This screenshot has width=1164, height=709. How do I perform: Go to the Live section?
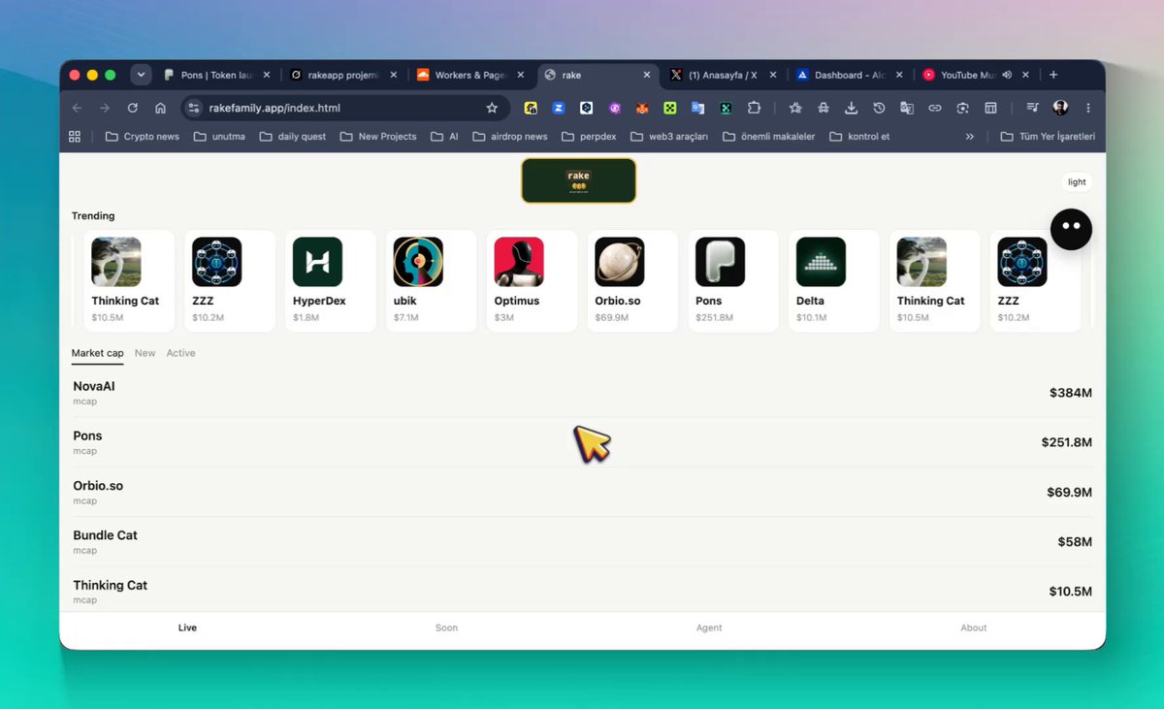coord(187,628)
